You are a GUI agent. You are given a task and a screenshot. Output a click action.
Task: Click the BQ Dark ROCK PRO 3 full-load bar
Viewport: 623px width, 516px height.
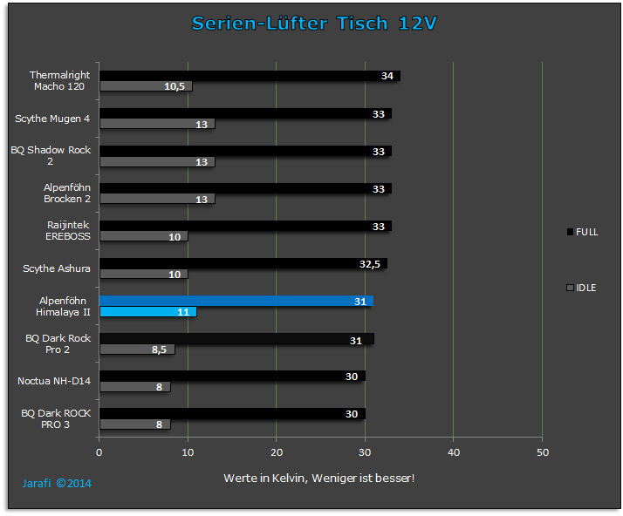tap(232, 414)
